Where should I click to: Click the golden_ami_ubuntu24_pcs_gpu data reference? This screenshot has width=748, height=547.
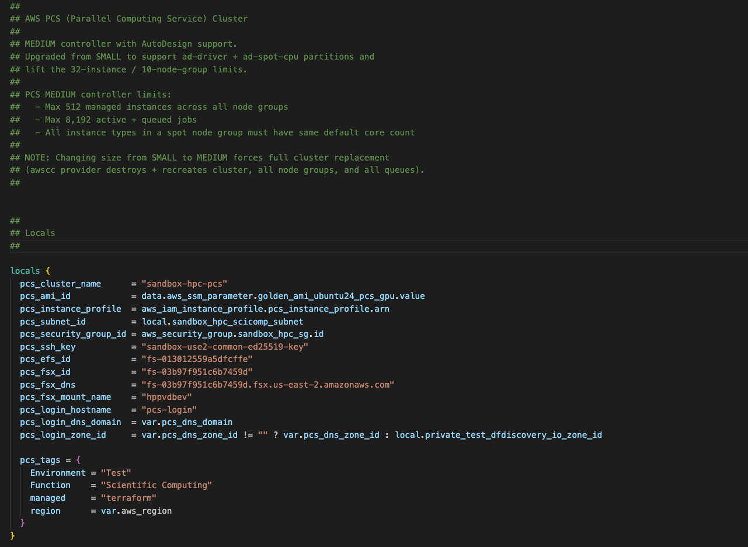(x=330, y=296)
